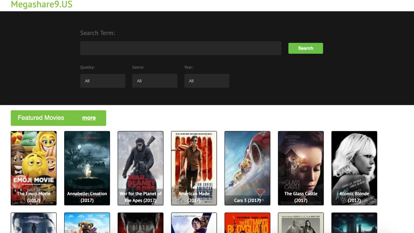Image resolution: width=414 pixels, height=233 pixels.
Task: Open the Hitman's Bodyguard poster in second row
Action: (247, 223)
